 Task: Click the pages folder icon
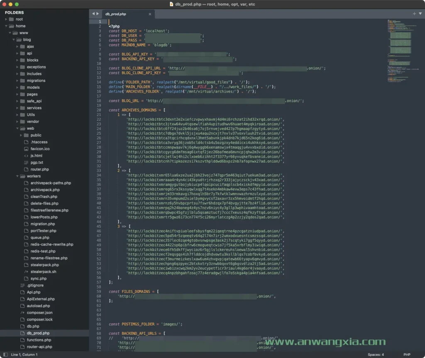(22, 94)
